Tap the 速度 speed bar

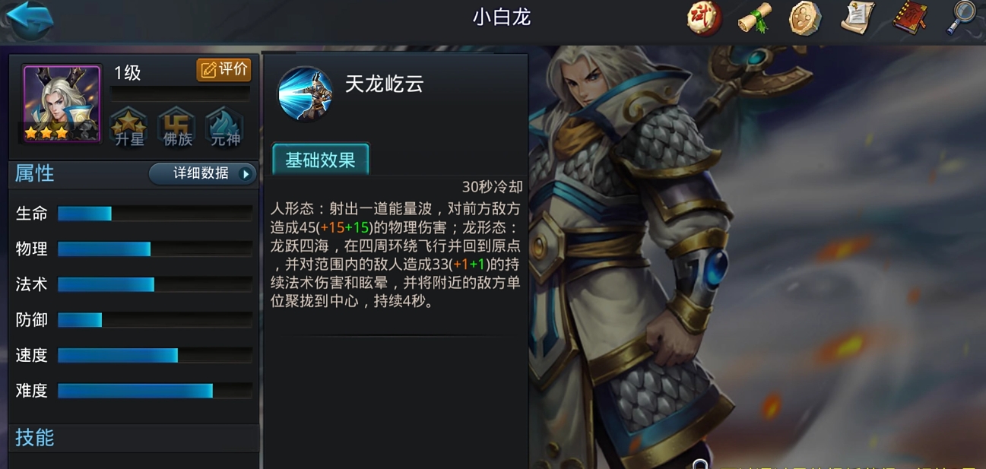155,355
